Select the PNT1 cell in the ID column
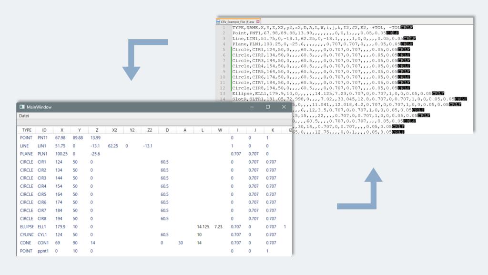488x275 pixels. coord(42,137)
